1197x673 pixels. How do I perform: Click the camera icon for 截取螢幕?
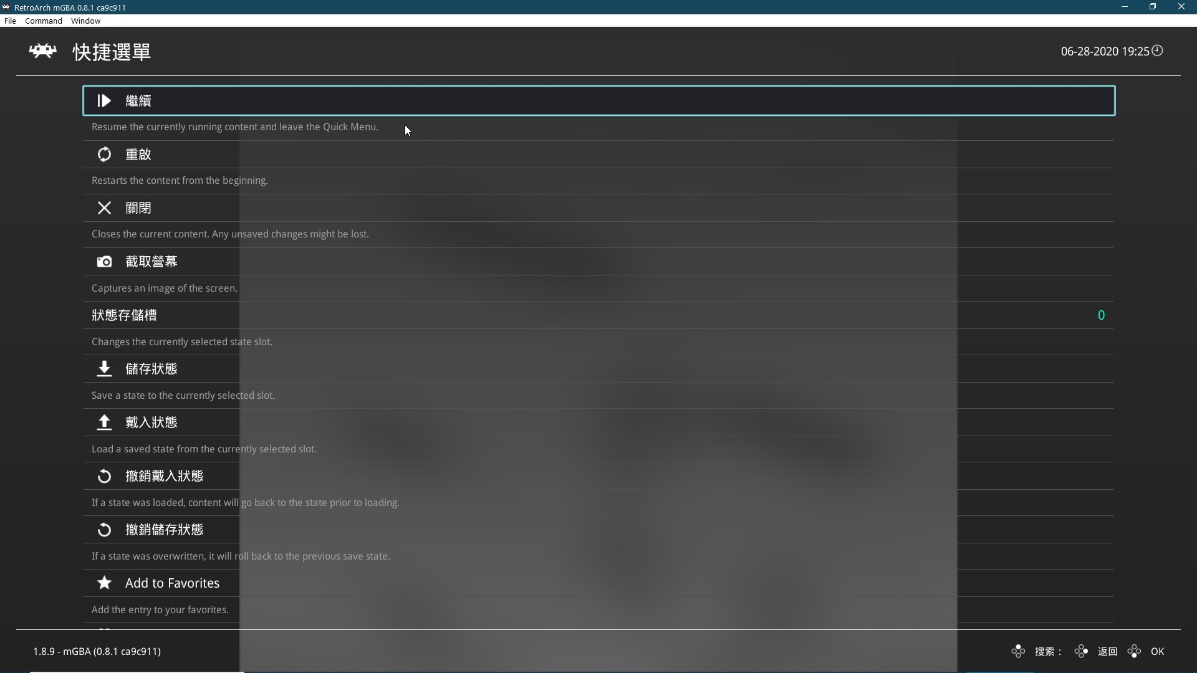point(104,262)
